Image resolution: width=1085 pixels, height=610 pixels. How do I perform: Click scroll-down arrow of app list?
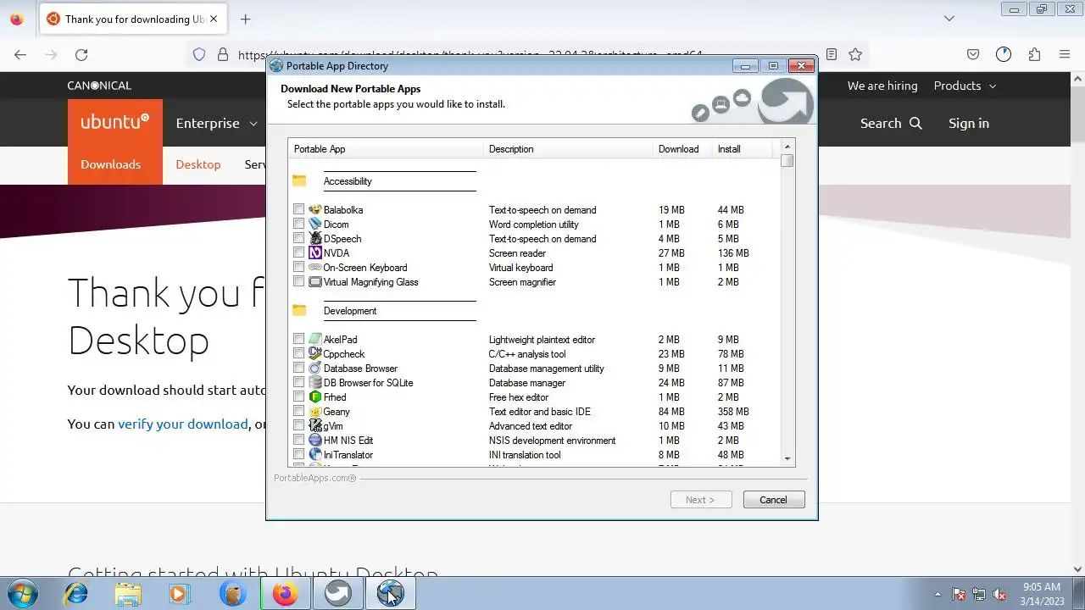coord(787,459)
